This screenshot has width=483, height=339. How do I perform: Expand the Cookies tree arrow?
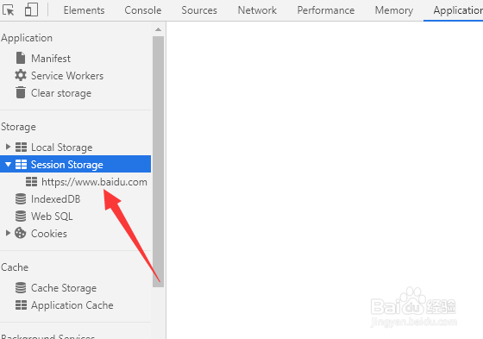tap(8, 233)
